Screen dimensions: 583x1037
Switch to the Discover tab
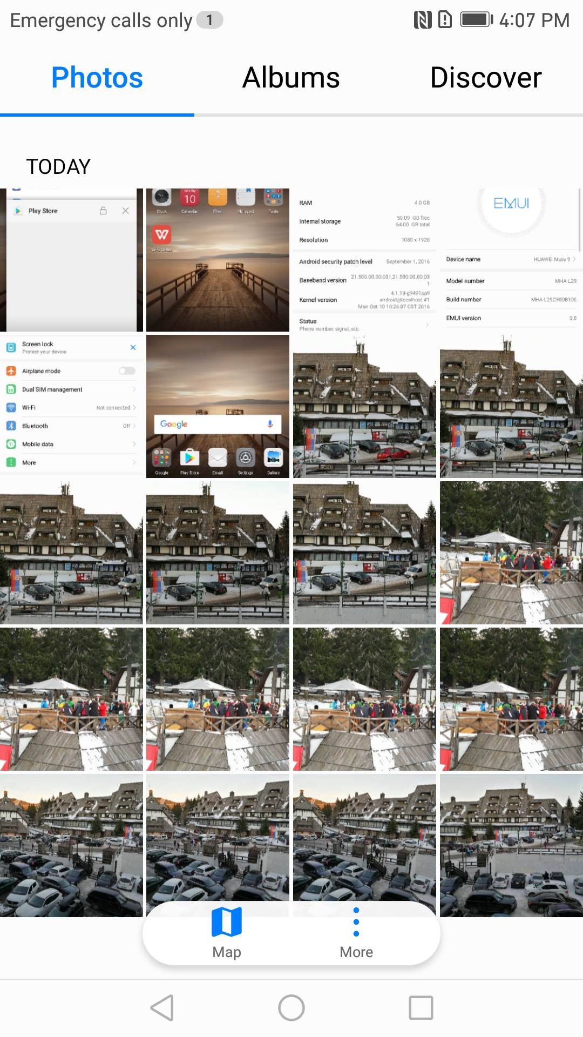[x=486, y=78]
